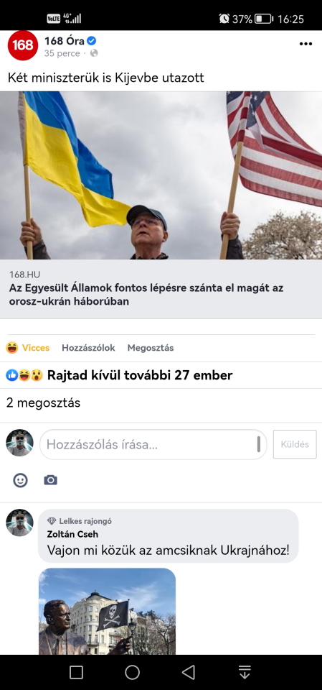This screenshot has width=322, height=690.
Task: Open recent apps square button
Action: pyautogui.click(x=77, y=672)
